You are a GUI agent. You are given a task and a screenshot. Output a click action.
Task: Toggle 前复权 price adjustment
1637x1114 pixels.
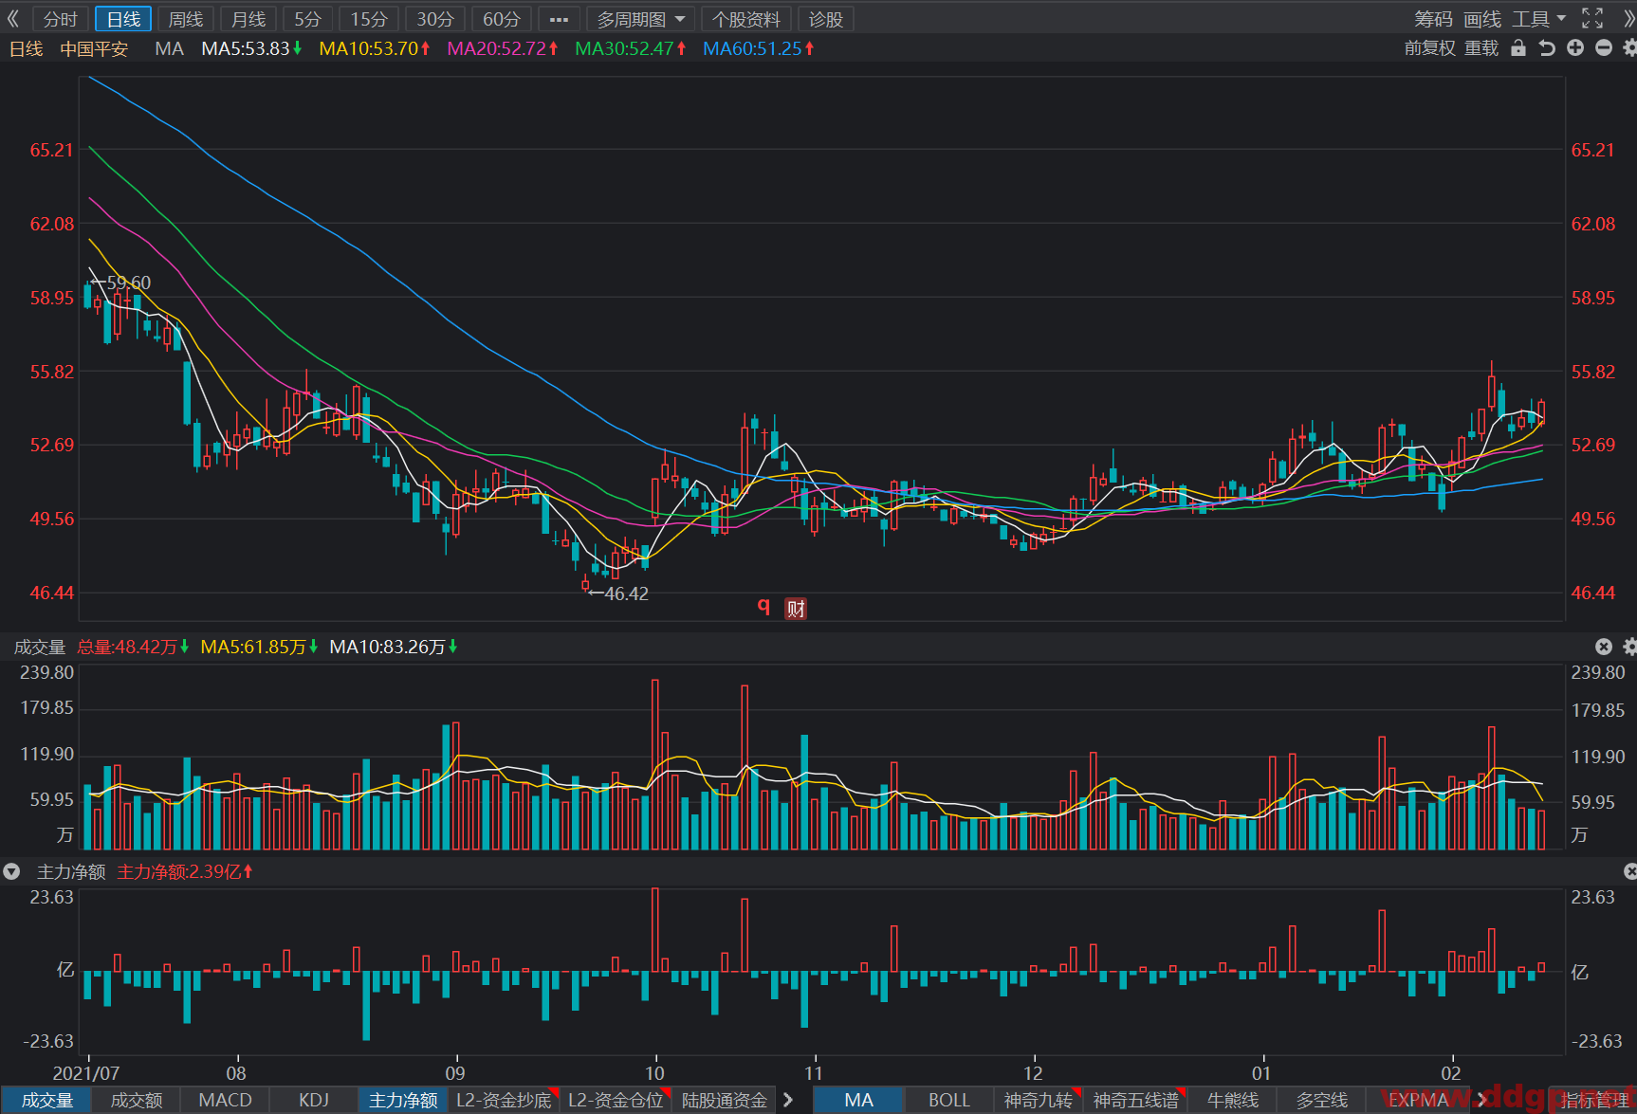pyautogui.click(x=1429, y=48)
